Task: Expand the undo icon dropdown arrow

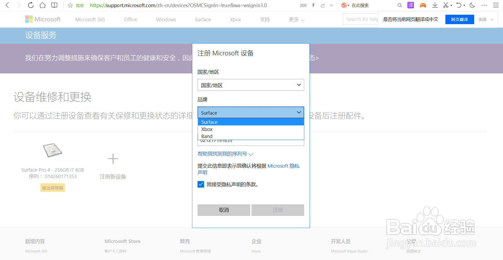Action: 464,5
